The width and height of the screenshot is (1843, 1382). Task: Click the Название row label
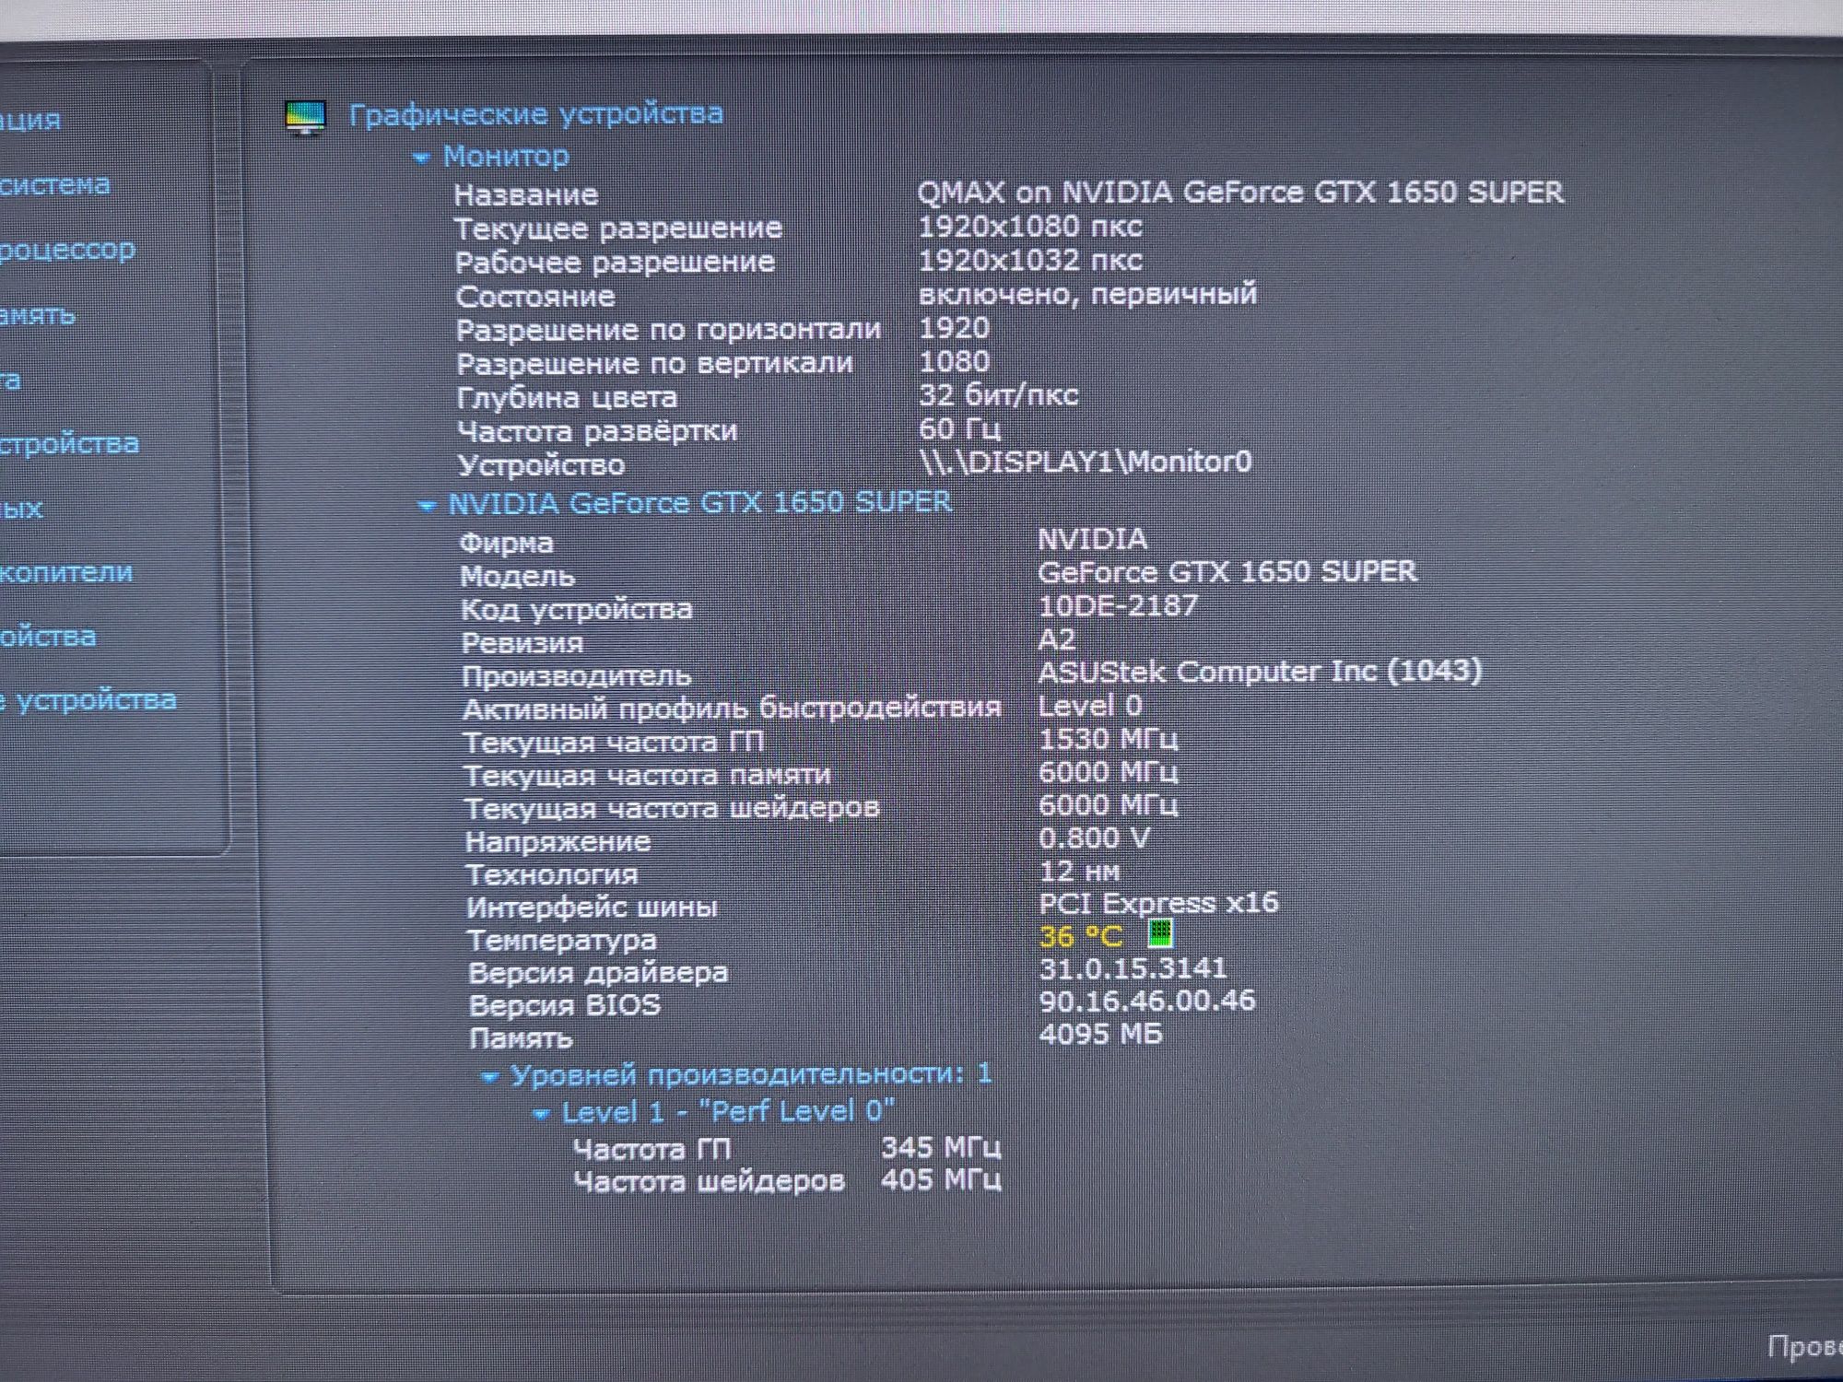point(525,195)
